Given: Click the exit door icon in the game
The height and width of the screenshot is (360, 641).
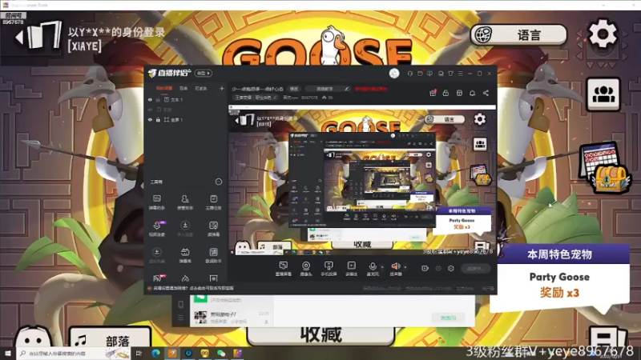Looking at the screenshot, I should 38,36.
